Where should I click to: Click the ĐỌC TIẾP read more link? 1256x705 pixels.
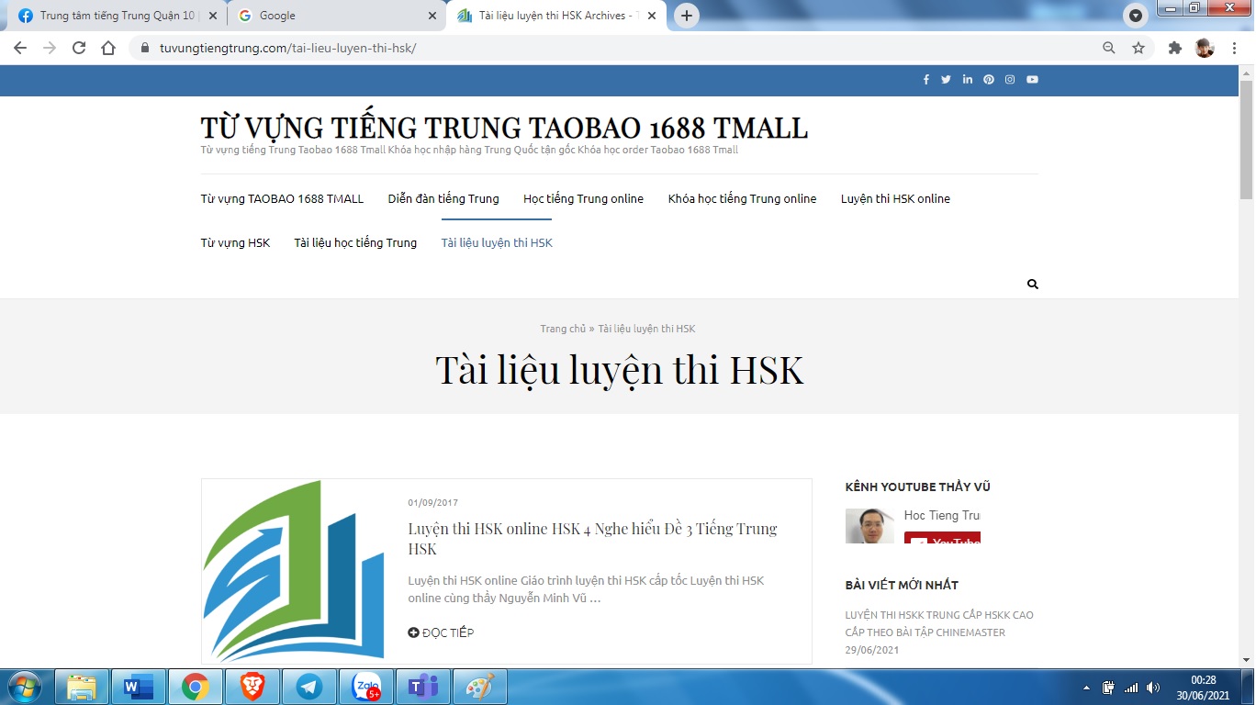pos(441,632)
